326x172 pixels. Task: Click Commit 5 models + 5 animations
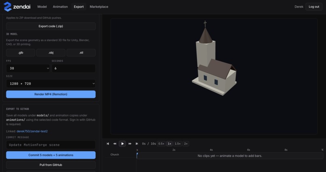click(51, 155)
